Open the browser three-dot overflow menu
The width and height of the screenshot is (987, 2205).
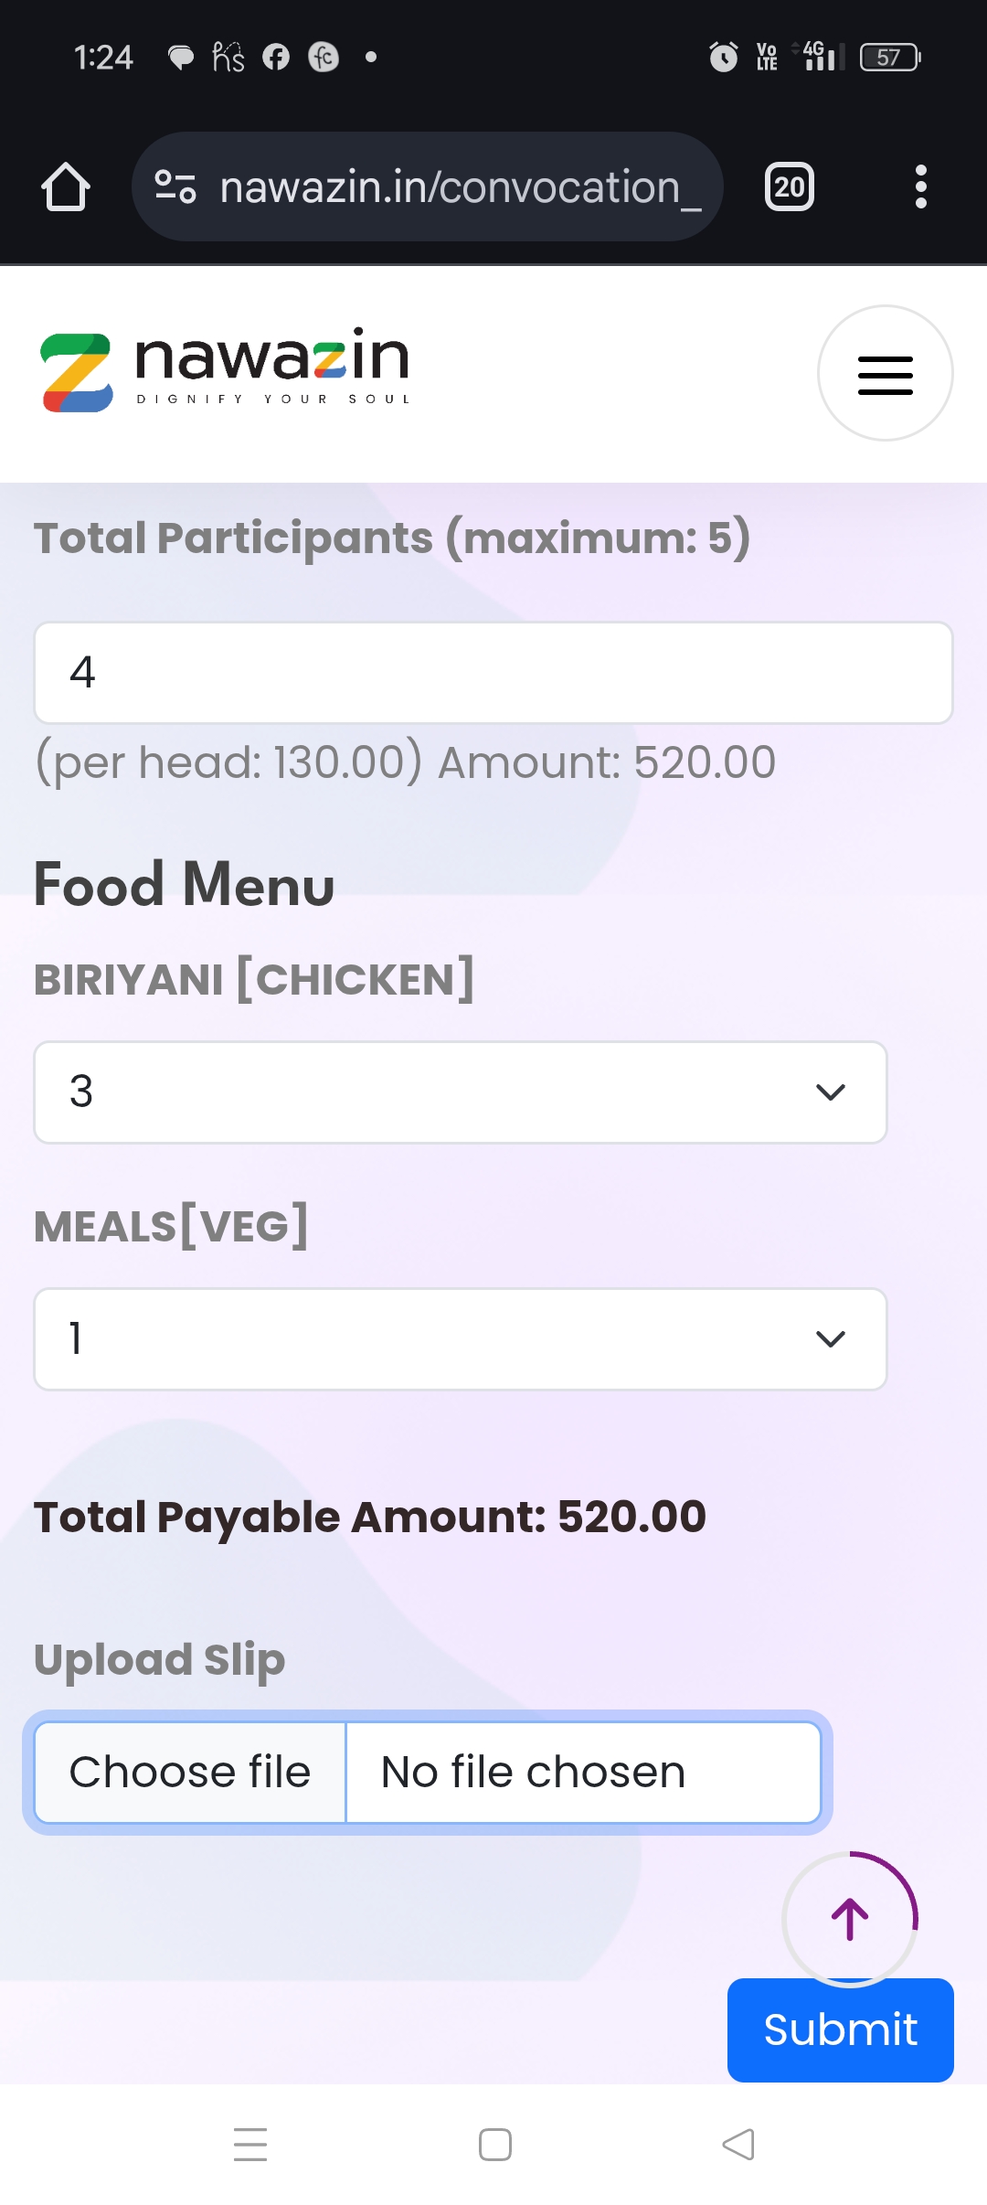click(920, 187)
